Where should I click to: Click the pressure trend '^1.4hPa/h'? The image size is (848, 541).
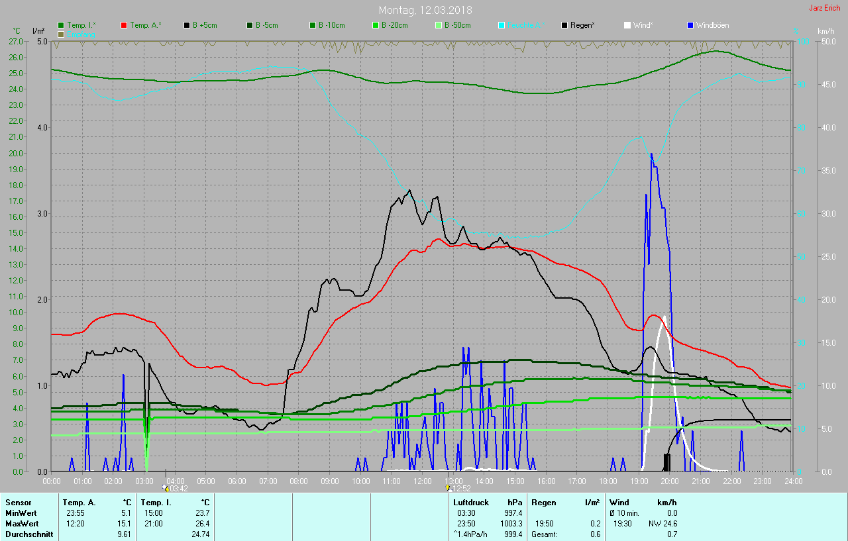469,534
